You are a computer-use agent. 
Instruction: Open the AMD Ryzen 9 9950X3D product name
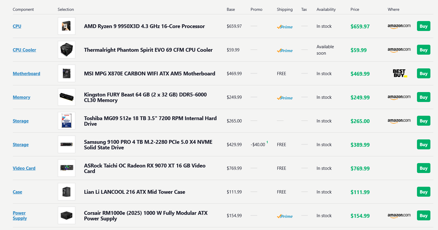click(145, 26)
